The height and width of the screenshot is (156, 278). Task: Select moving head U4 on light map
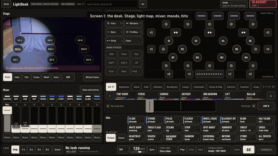tap(223, 41)
